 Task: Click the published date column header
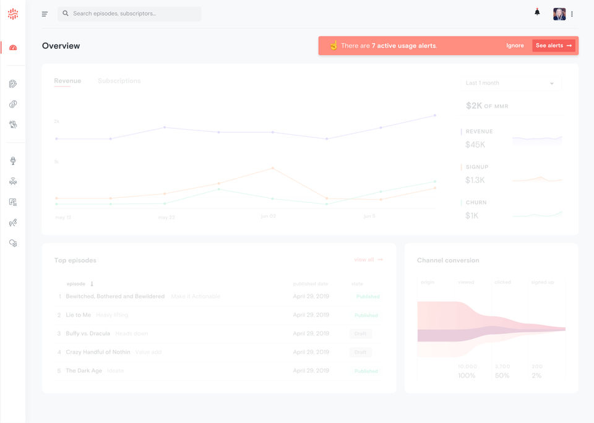pyautogui.click(x=310, y=284)
